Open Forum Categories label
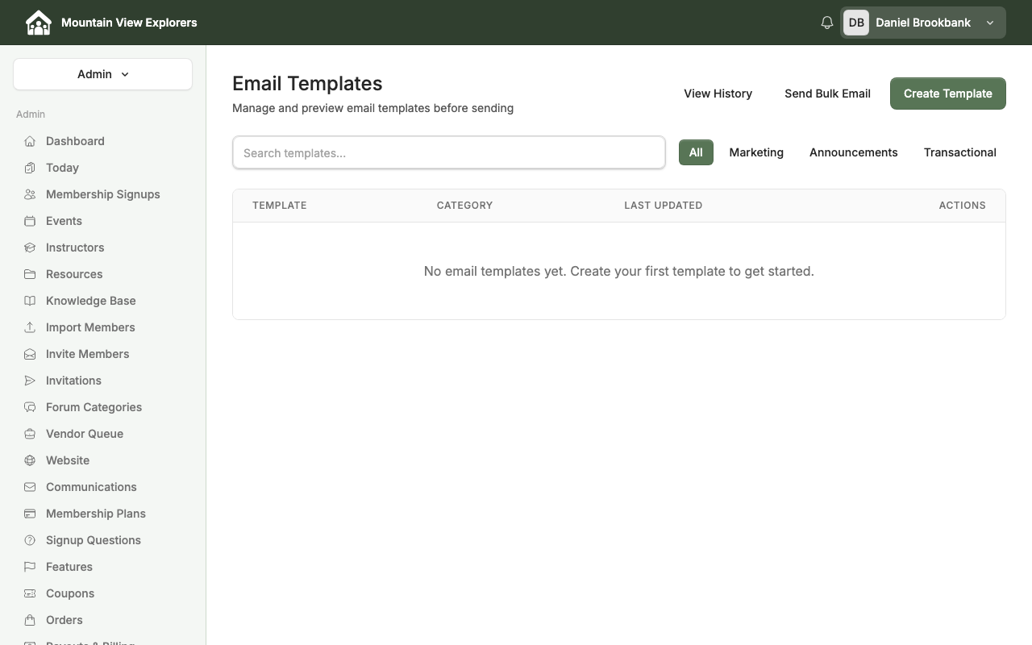The height and width of the screenshot is (645, 1032). (x=94, y=407)
